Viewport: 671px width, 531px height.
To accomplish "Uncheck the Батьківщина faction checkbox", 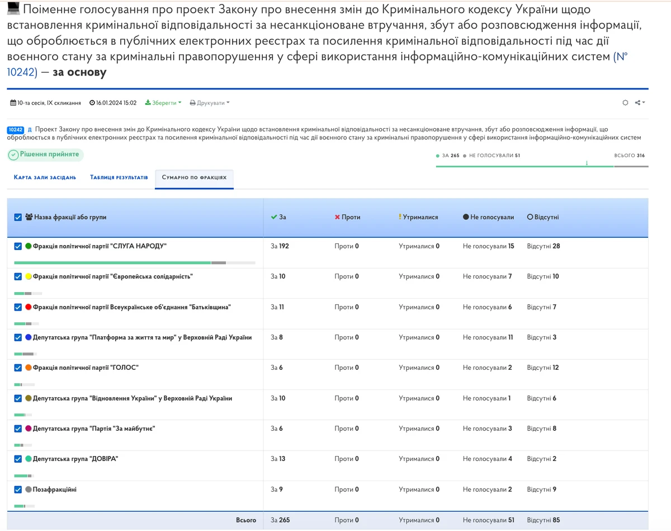I will [18, 307].
